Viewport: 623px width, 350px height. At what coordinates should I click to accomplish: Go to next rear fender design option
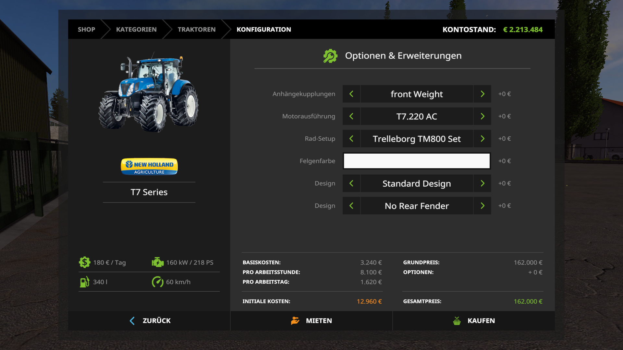click(x=482, y=206)
